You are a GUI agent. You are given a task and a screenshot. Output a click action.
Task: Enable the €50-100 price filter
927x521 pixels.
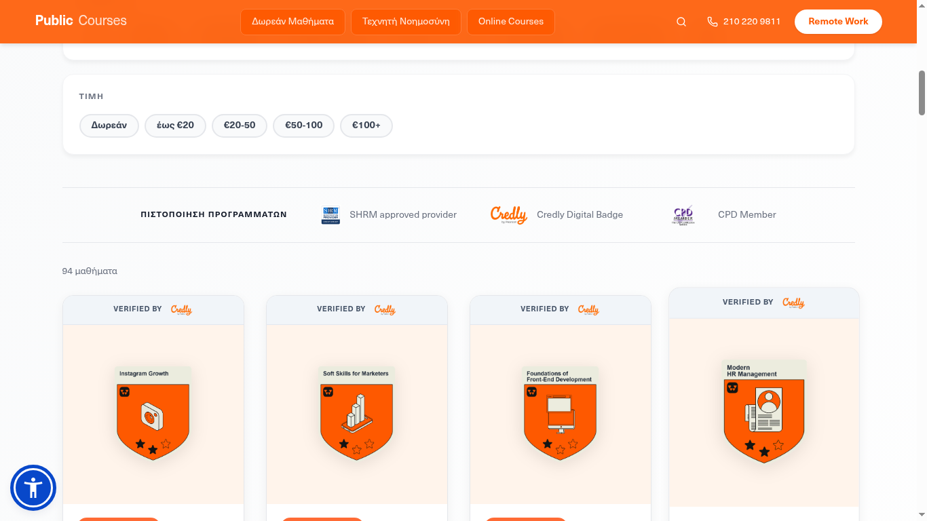pos(303,126)
